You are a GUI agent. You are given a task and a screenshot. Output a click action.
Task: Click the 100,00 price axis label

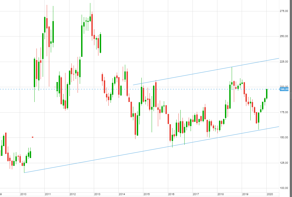pyautogui.click(x=284, y=188)
